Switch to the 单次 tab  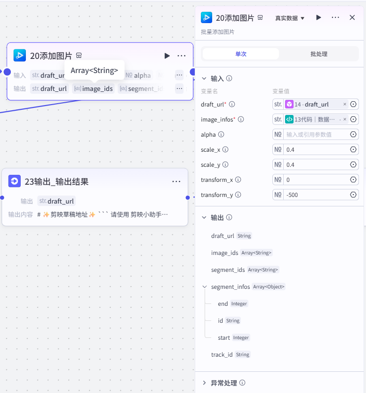click(x=241, y=54)
